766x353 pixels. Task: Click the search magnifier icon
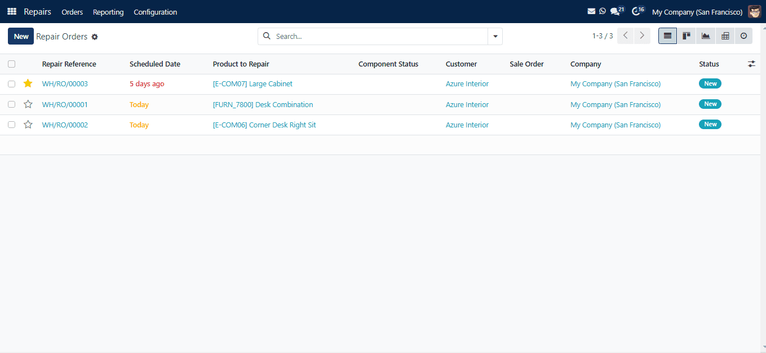pyautogui.click(x=267, y=36)
